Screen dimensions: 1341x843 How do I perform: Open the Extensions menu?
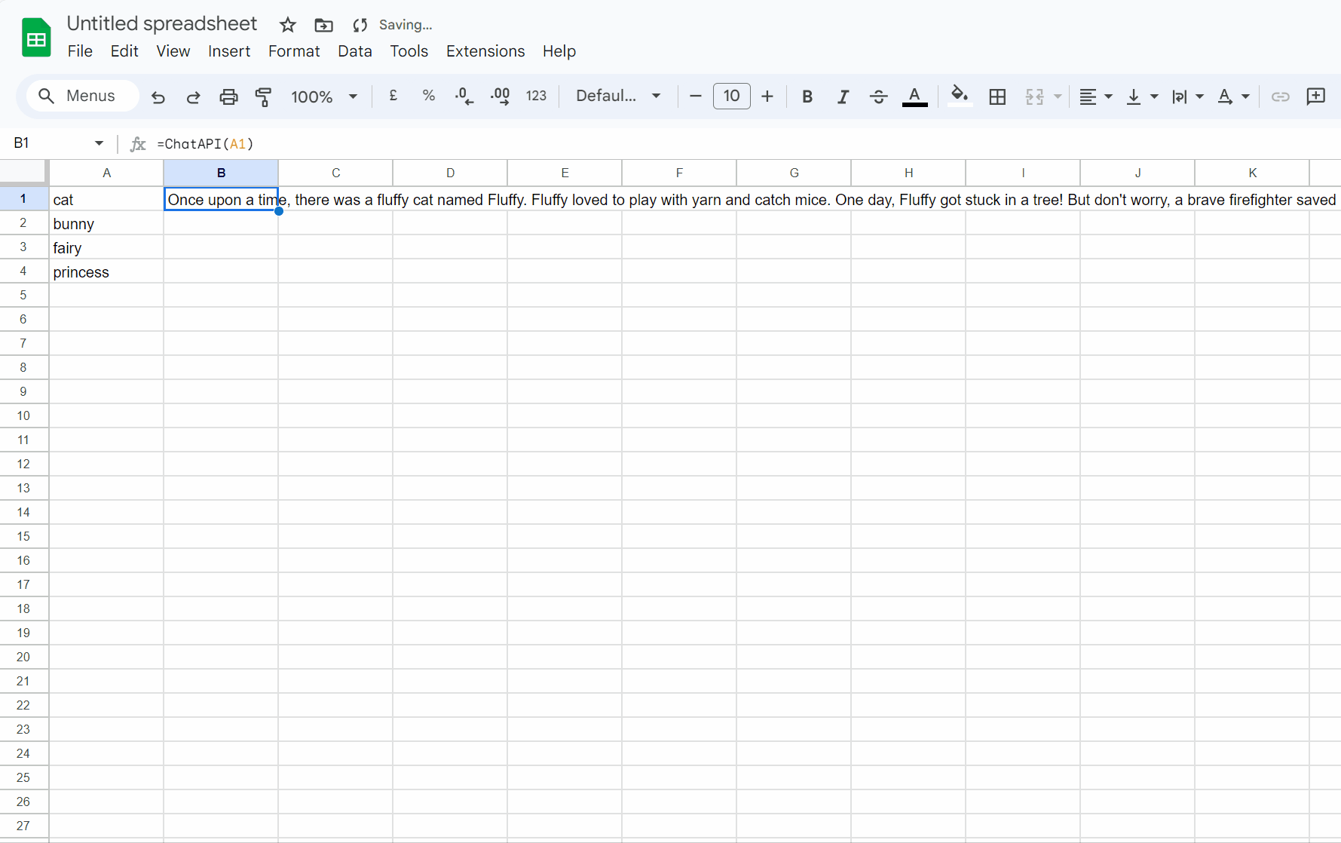pyautogui.click(x=485, y=51)
